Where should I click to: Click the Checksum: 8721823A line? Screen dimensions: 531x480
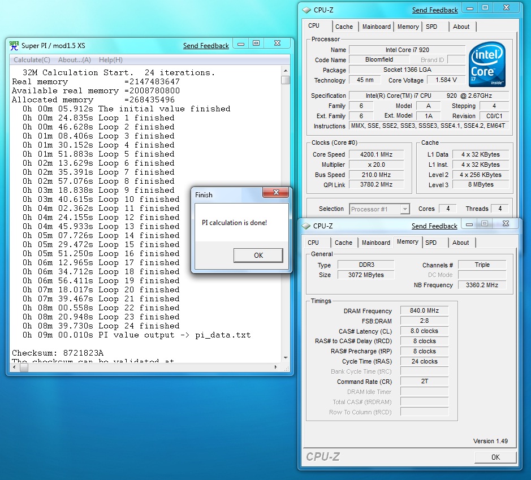[x=58, y=353]
